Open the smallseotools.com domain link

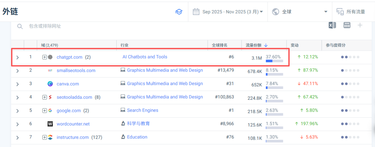coord(76,71)
